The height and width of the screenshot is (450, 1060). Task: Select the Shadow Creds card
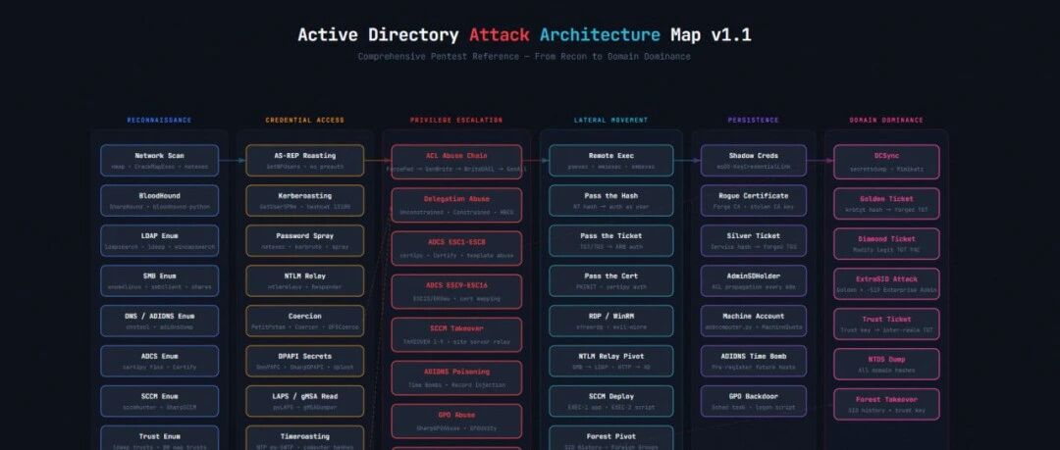[x=754, y=161]
